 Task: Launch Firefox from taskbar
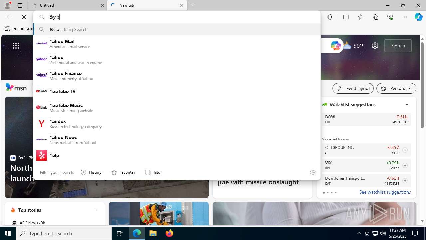click(x=169, y=233)
